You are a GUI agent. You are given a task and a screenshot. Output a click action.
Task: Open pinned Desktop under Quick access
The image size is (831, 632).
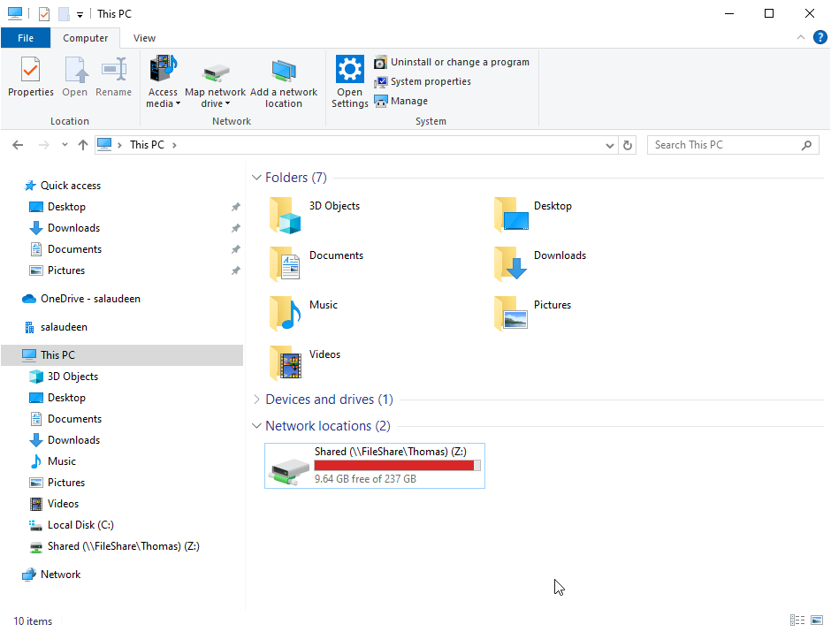point(66,207)
